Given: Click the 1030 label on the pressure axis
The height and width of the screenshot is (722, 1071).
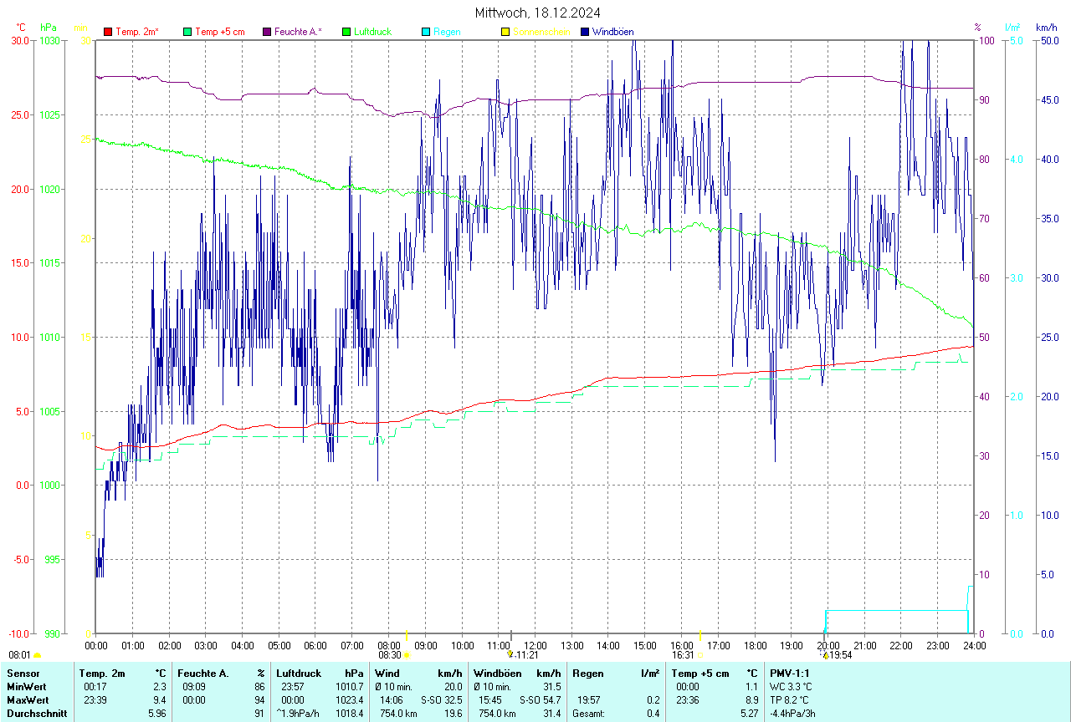Looking at the screenshot, I should click(50, 40).
